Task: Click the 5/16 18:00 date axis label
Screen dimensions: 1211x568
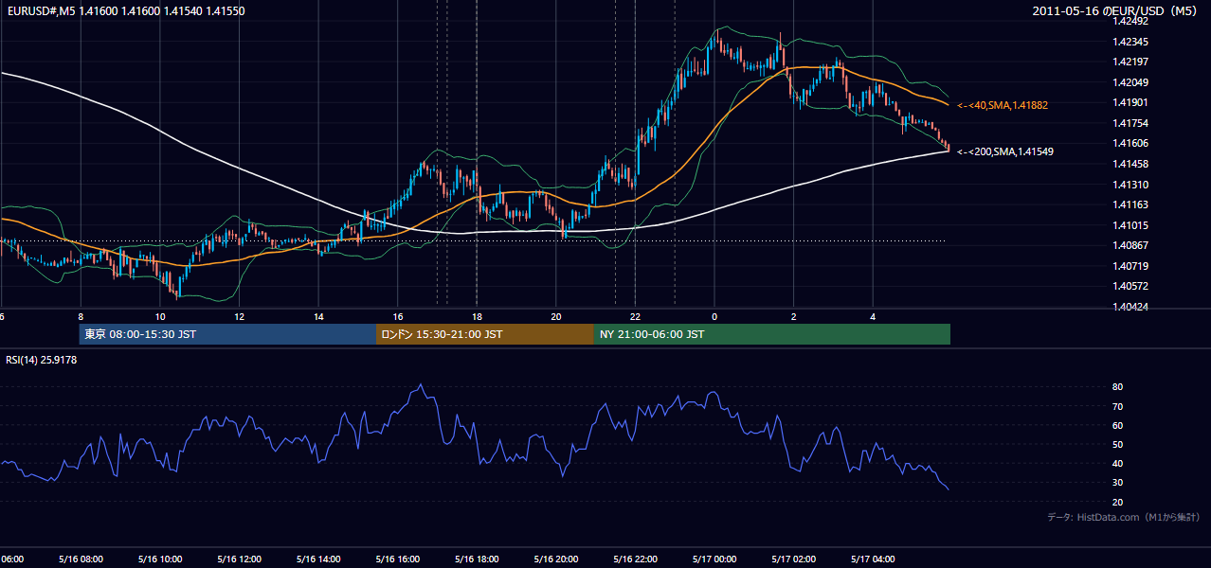Action: click(x=477, y=559)
